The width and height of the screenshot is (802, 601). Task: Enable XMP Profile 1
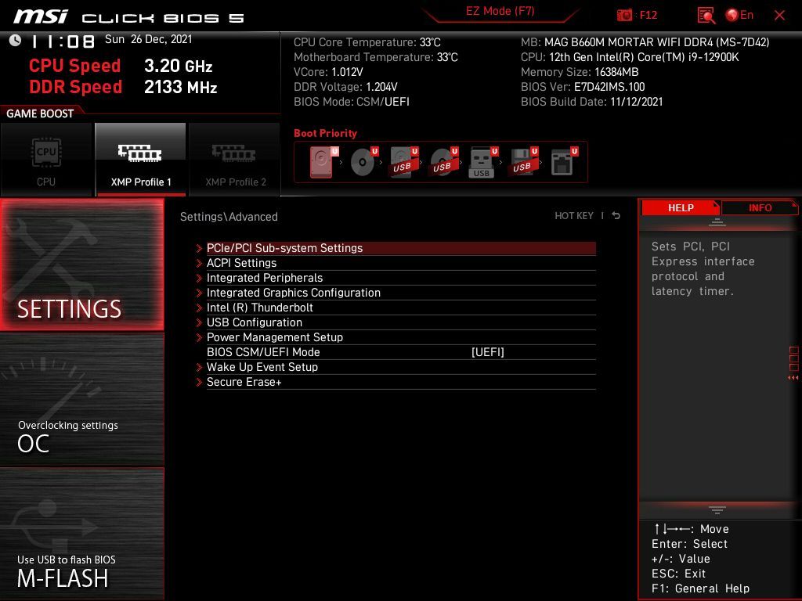coord(140,160)
